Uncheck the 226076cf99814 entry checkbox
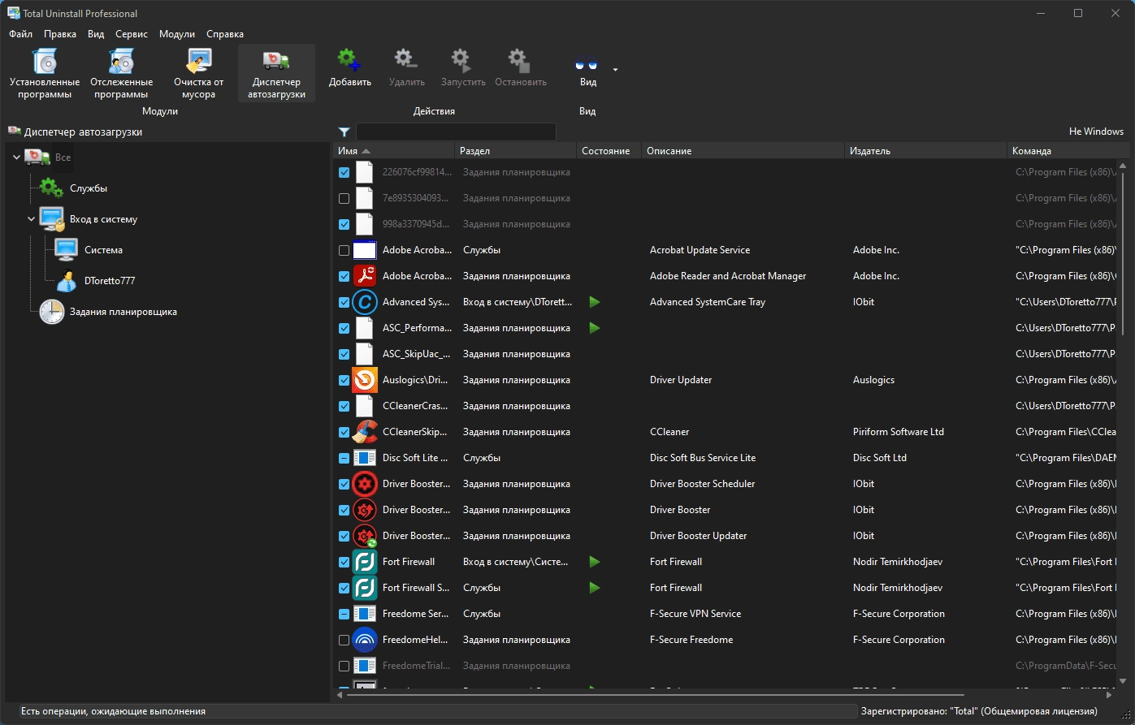This screenshot has height=725, width=1135. [x=344, y=172]
